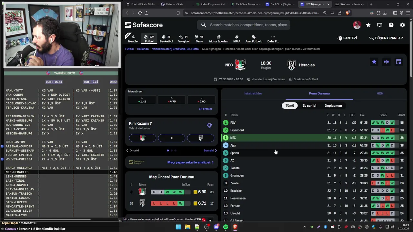Screen dimensions: 413x232
Task: Open team comparison icon beside match star
Action: 386,62
